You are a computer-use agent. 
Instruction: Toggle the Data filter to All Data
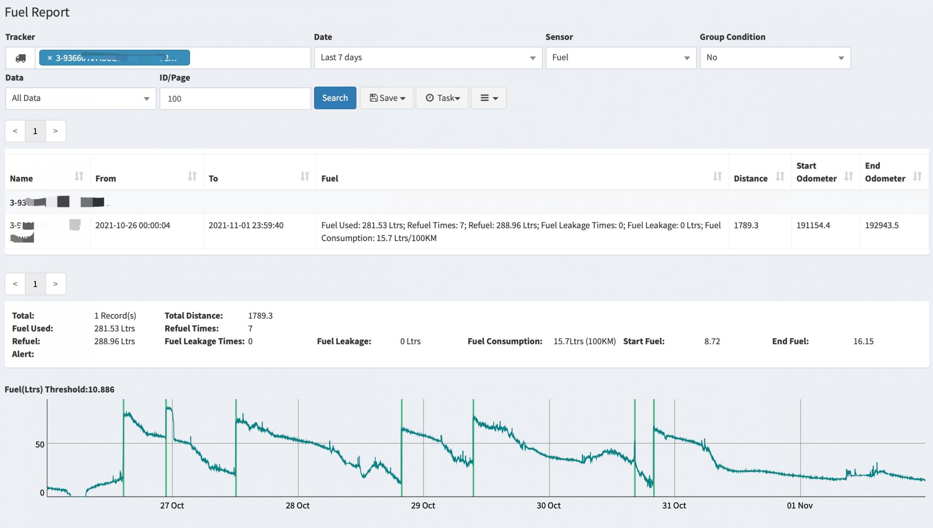[x=80, y=98]
